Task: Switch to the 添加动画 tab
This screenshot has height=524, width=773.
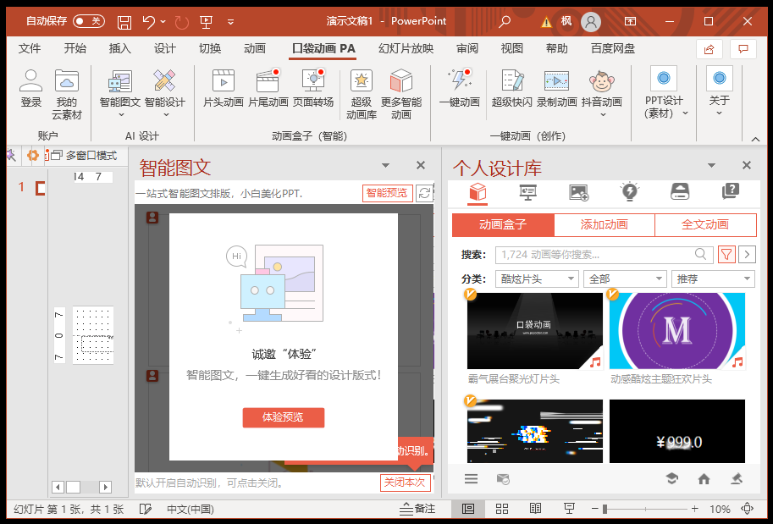Action: coord(604,224)
